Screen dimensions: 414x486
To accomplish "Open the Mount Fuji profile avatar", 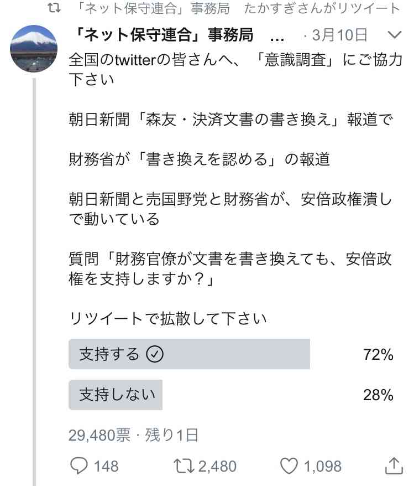I will pyautogui.click(x=34, y=49).
